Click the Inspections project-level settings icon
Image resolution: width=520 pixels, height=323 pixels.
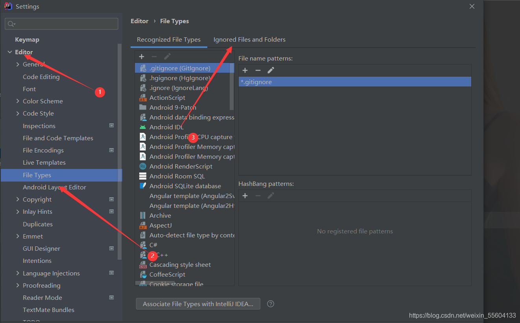[x=111, y=126]
